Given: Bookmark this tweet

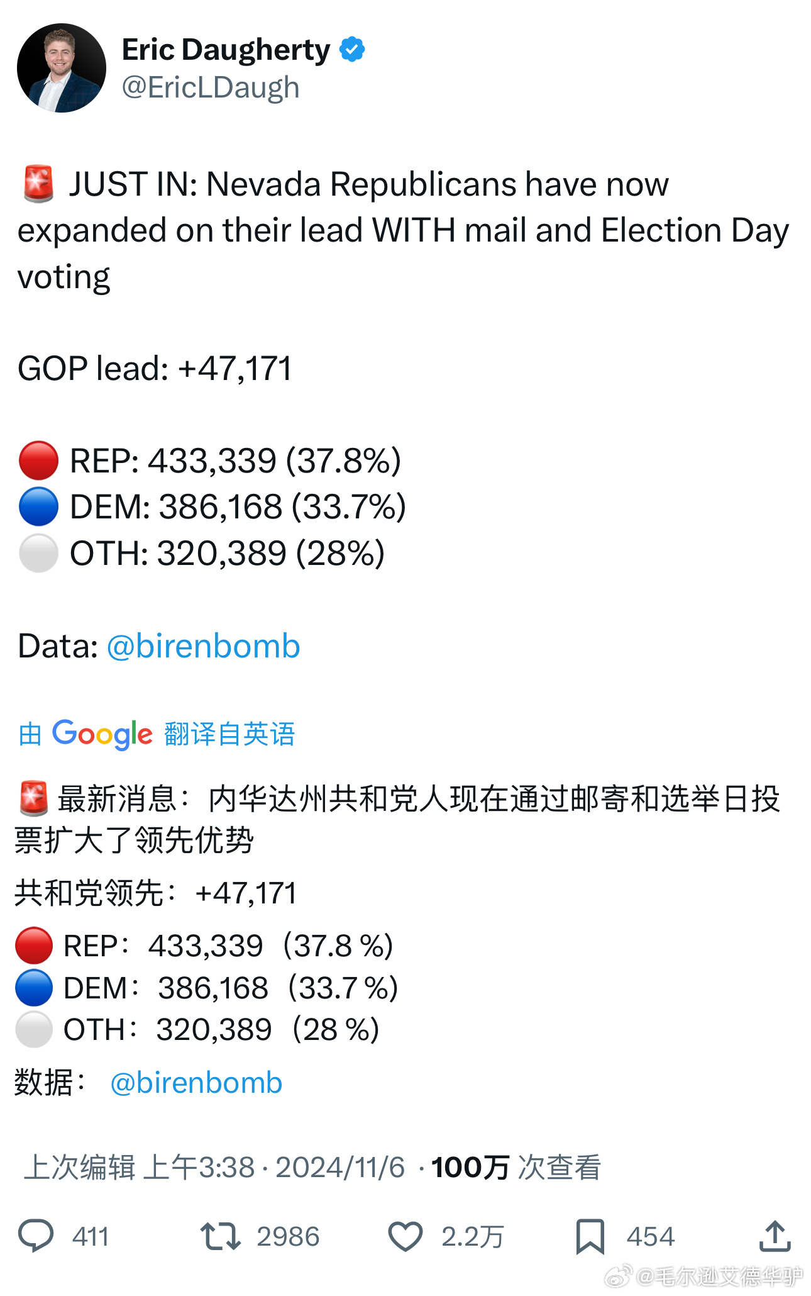Looking at the screenshot, I should [590, 1236].
